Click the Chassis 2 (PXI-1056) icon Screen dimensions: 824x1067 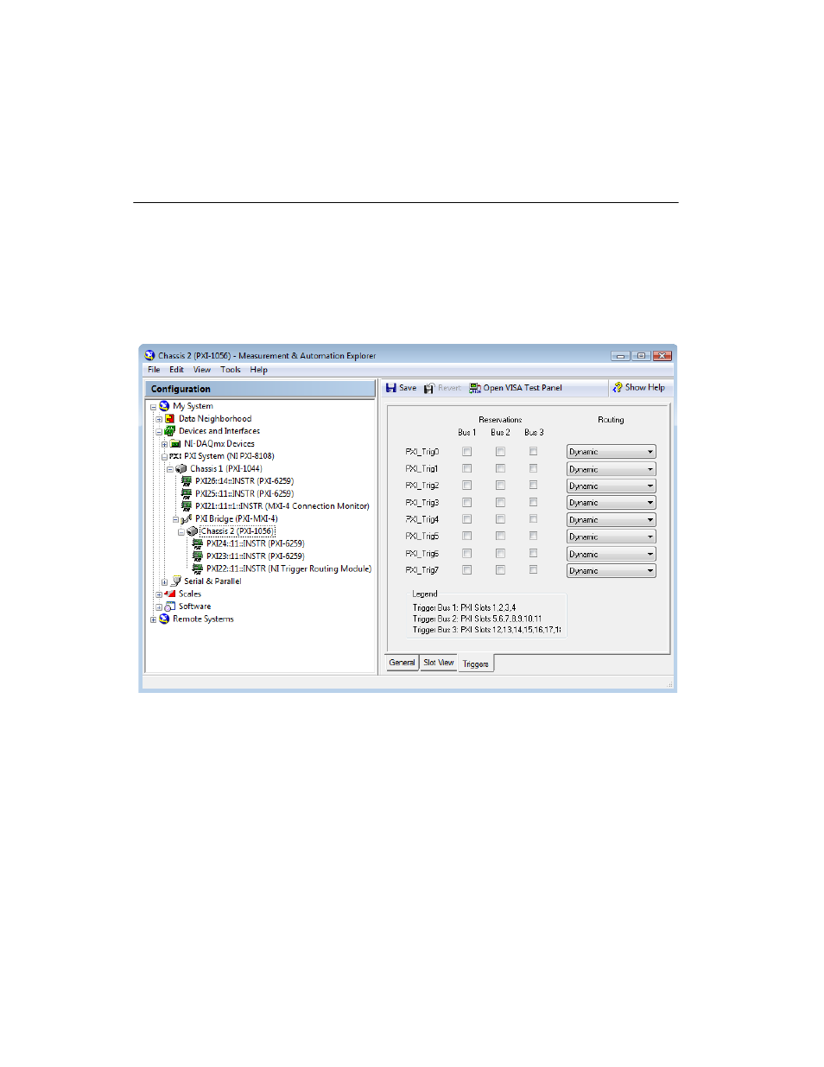pyautogui.click(x=193, y=531)
